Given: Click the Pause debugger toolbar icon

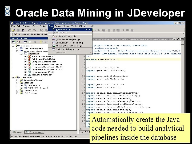Looking at the screenshot, I should click(123, 30).
